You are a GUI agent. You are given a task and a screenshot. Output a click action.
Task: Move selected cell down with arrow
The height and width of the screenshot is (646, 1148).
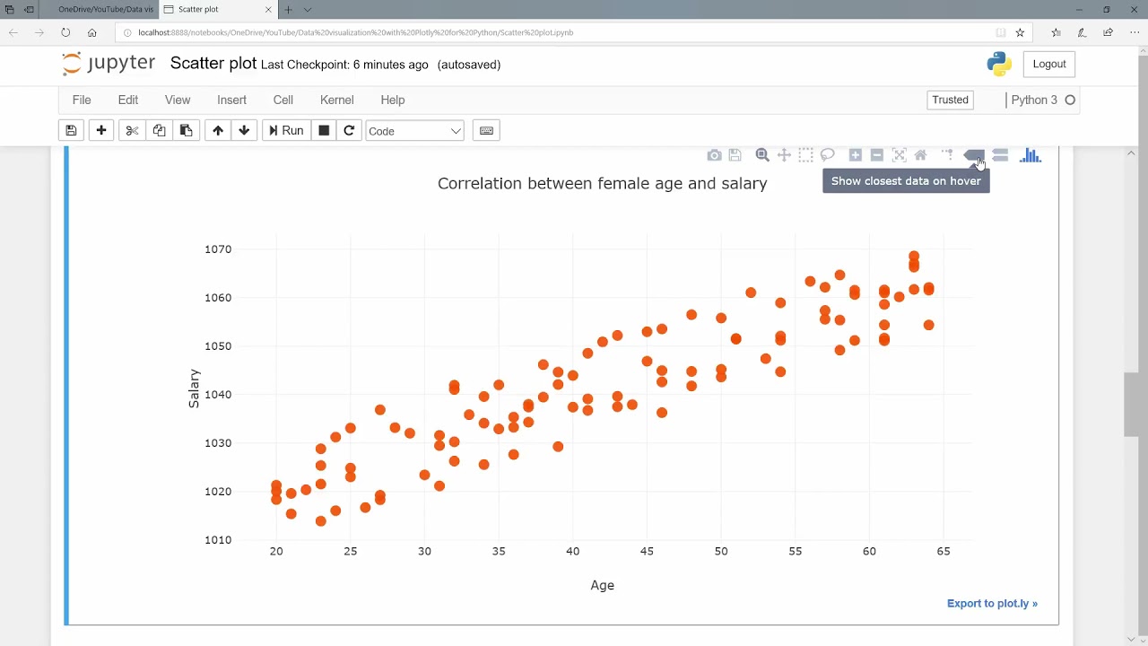244,131
